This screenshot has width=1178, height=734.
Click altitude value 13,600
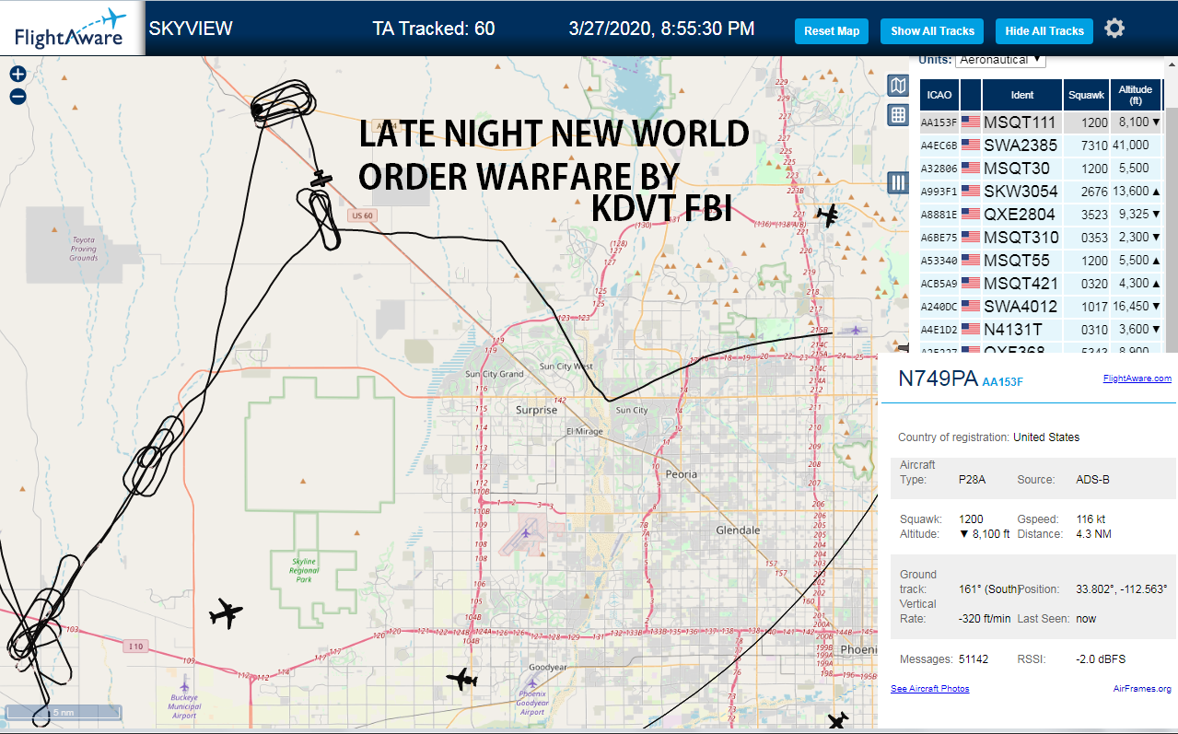tap(1131, 192)
